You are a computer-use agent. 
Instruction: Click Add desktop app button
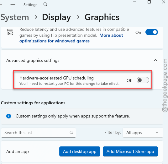[x=80, y=151]
